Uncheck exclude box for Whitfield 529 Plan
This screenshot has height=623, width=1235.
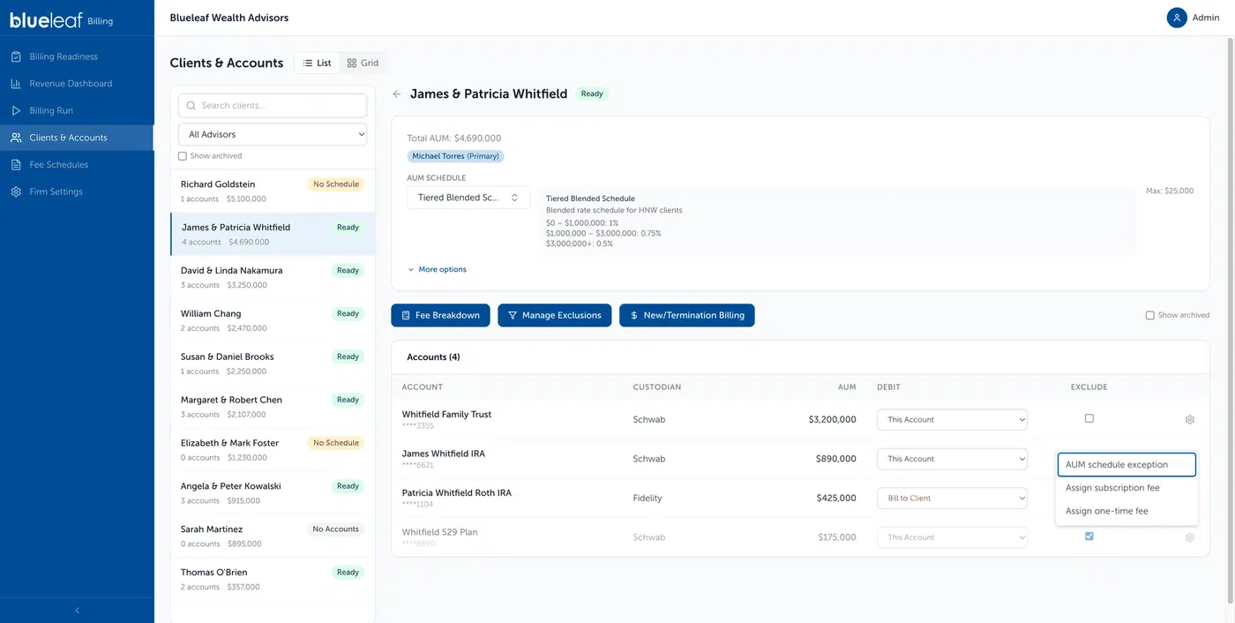tap(1089, 536)
